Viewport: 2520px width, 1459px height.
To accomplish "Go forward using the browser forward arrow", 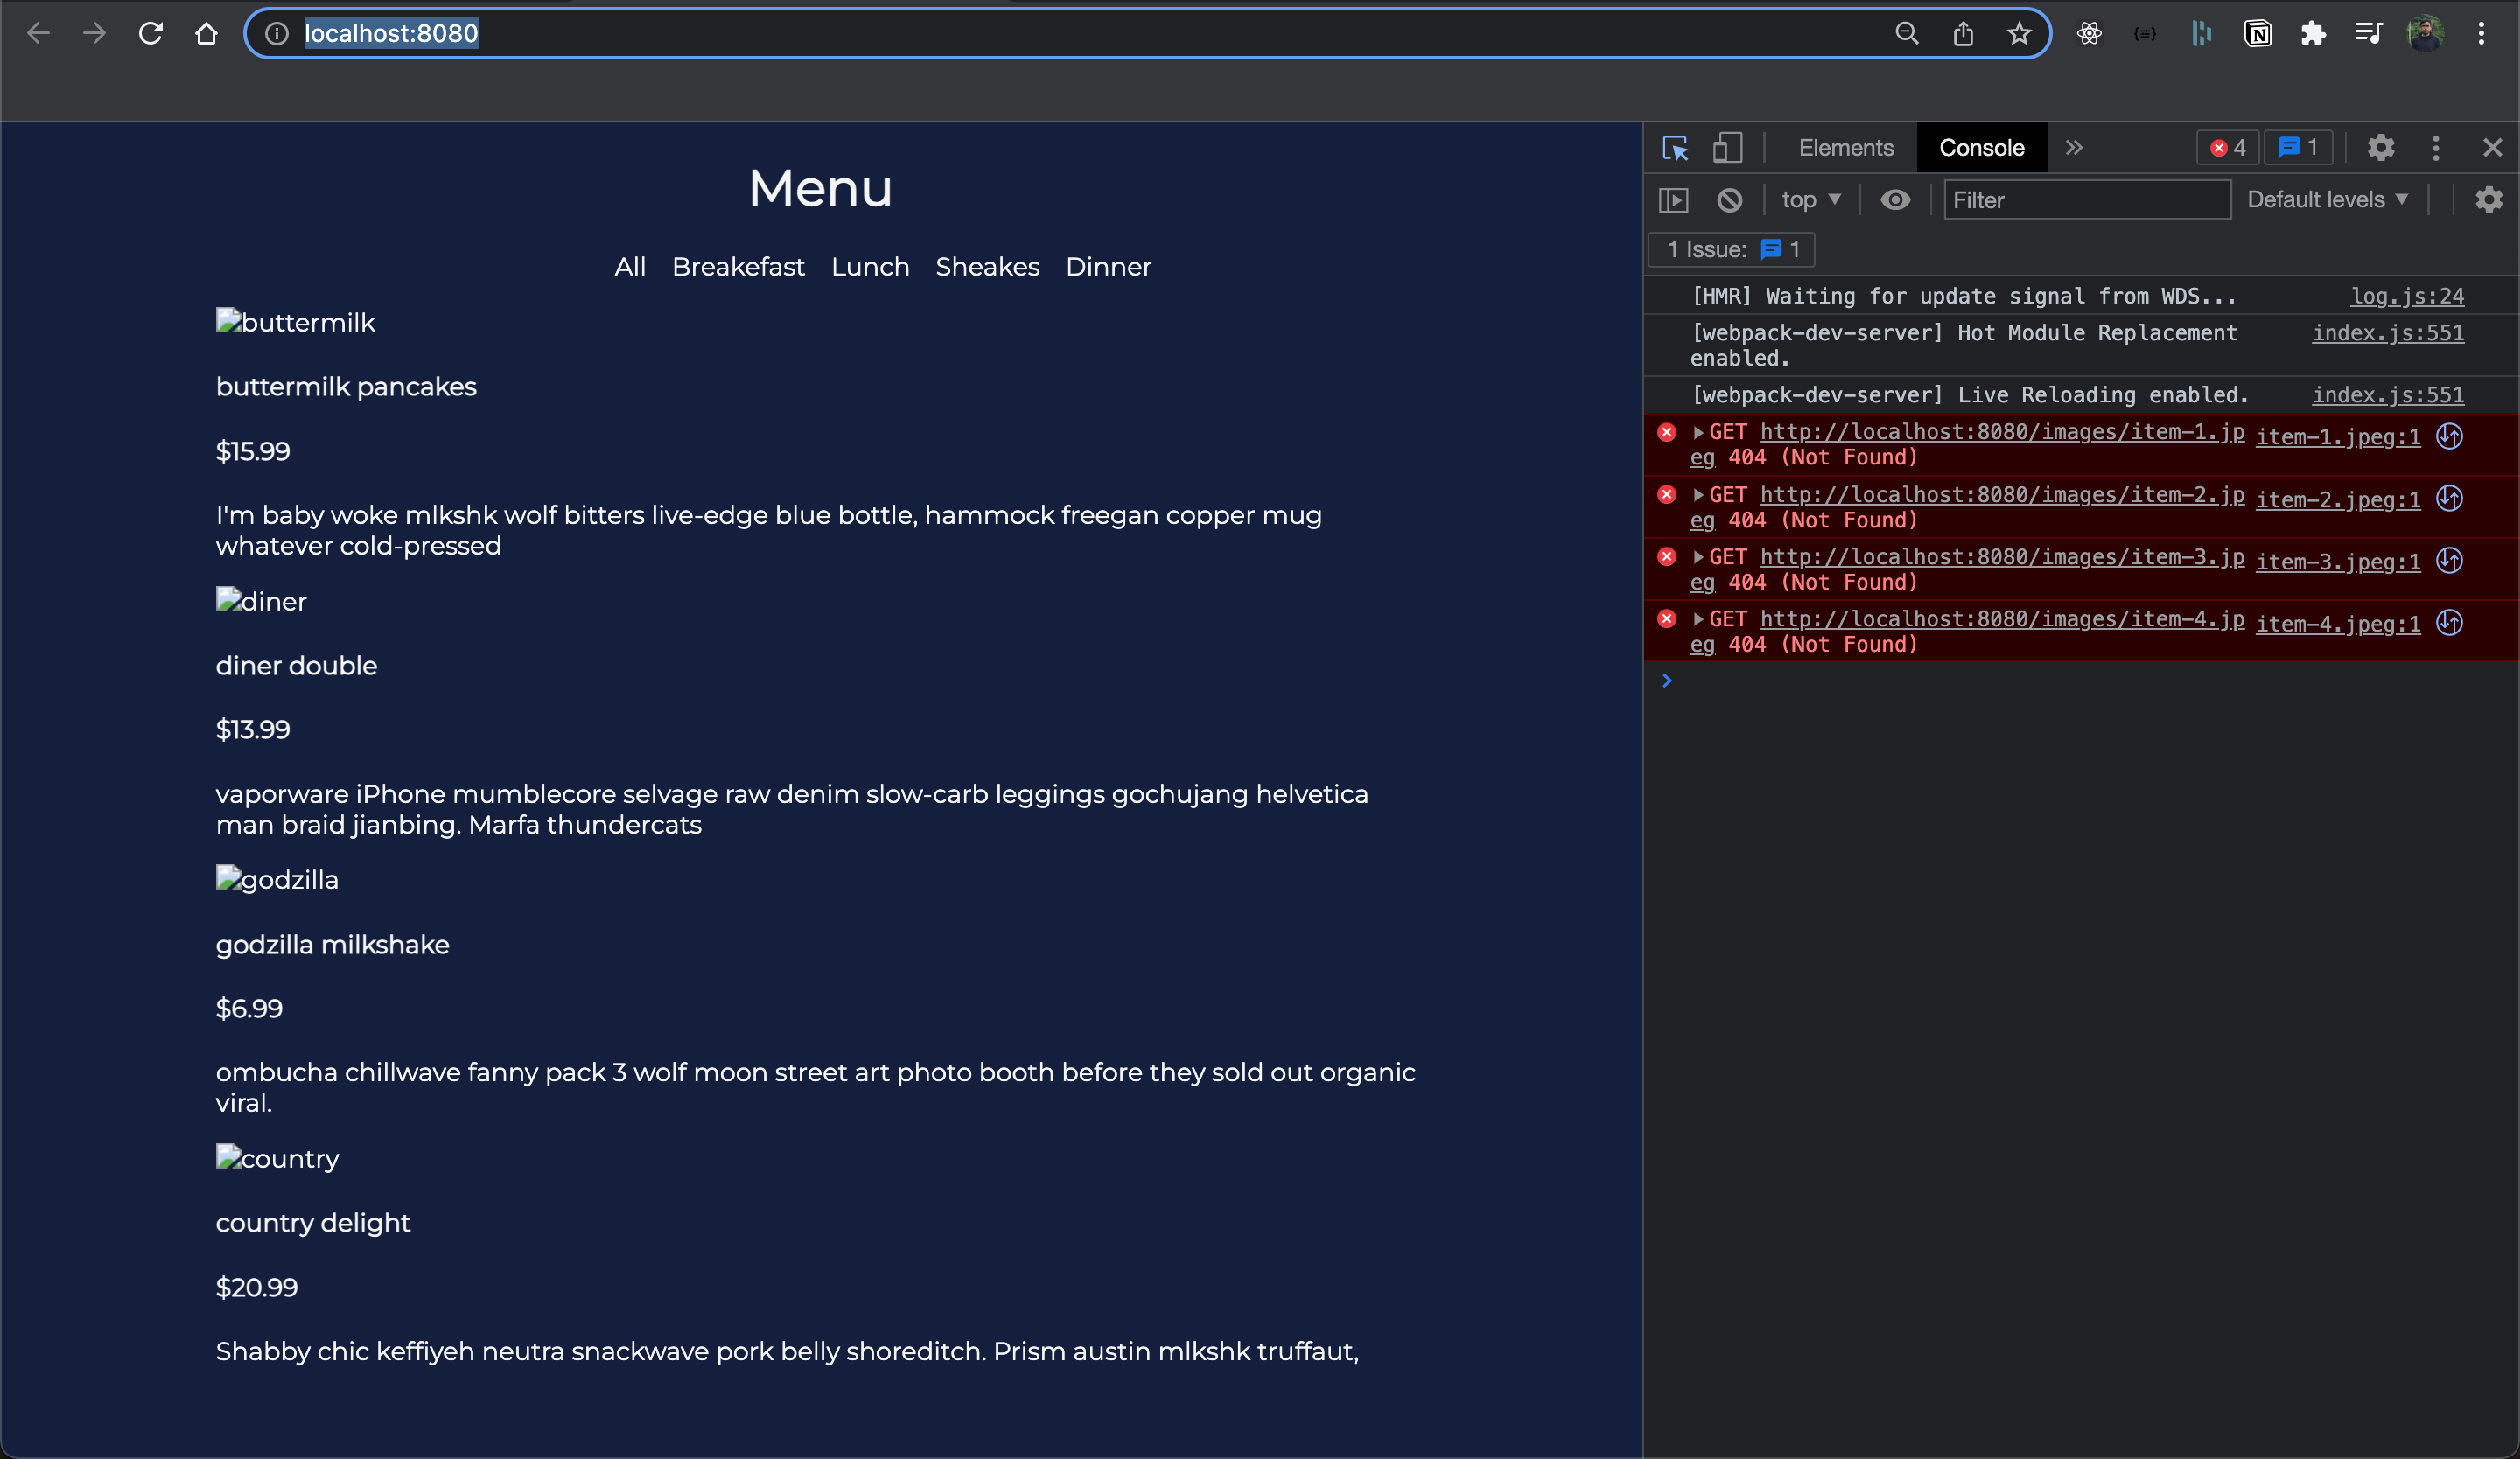I will pyautogui.click(x=94, y=33).
